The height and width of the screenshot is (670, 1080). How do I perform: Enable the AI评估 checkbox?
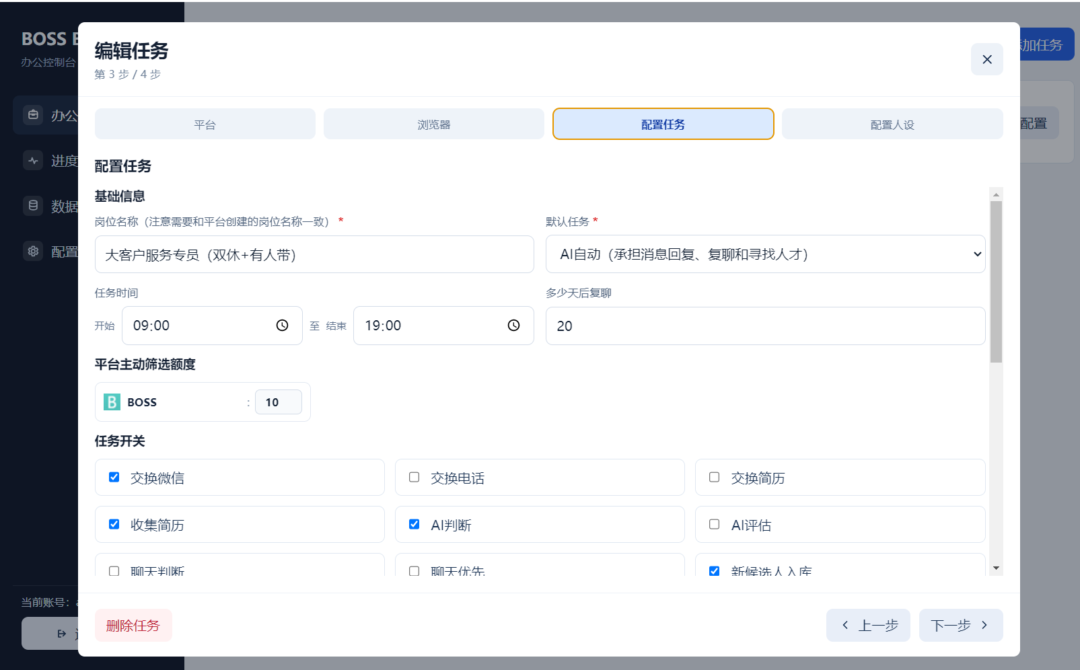pos(714,524)
